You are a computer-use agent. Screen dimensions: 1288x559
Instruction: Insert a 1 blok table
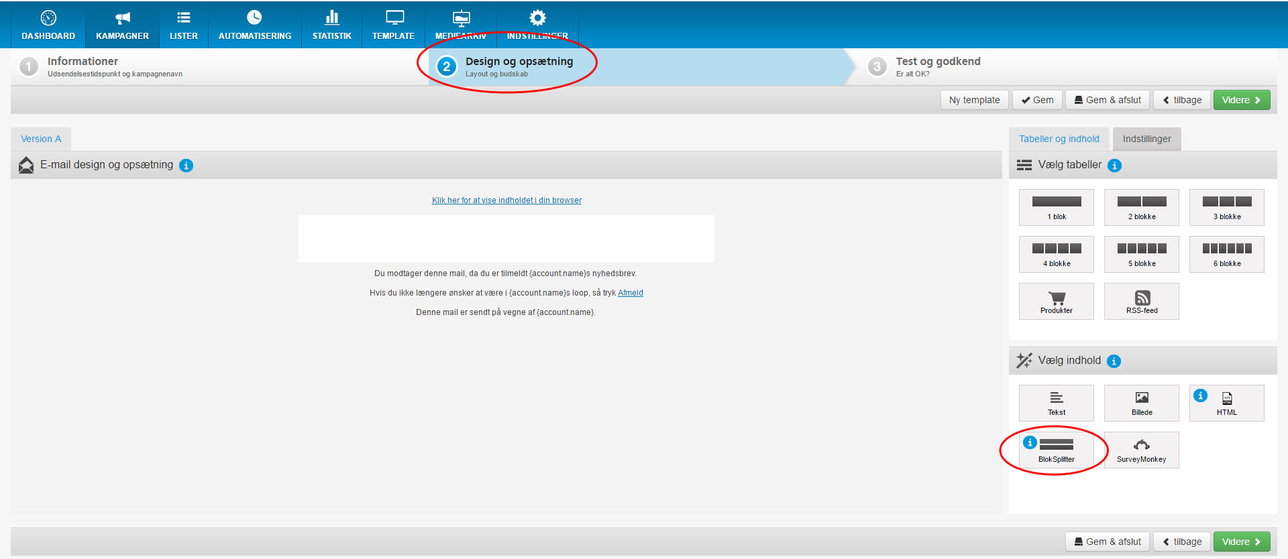click(1057, 207)
